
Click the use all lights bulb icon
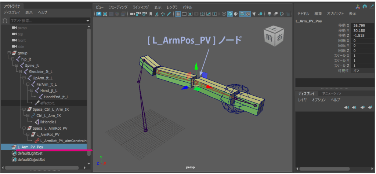pyautogui.click(x=254, y=14)
